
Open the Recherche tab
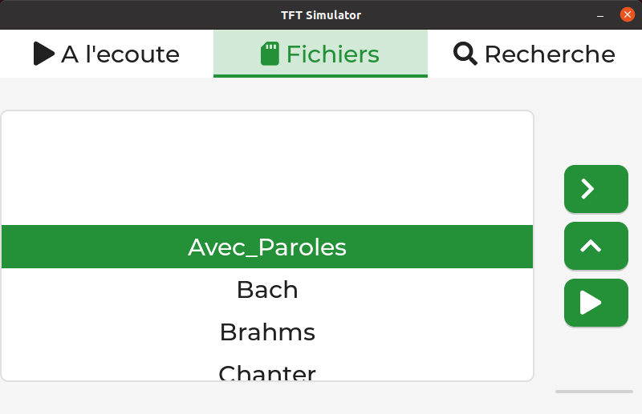(534, 54)
